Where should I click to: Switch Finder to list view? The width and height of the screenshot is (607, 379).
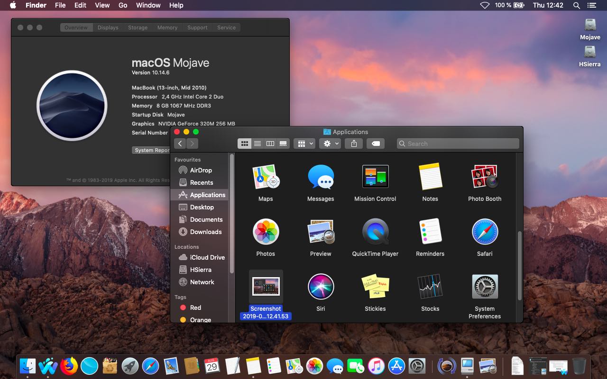(257, 143)
